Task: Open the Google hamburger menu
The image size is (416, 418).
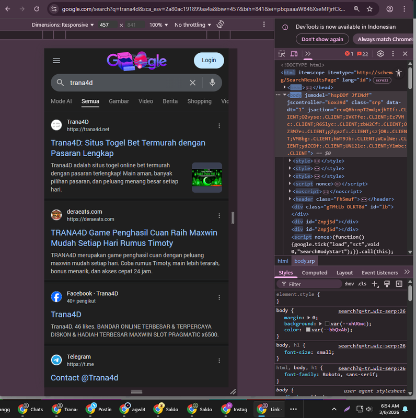Action: point(56,61)
